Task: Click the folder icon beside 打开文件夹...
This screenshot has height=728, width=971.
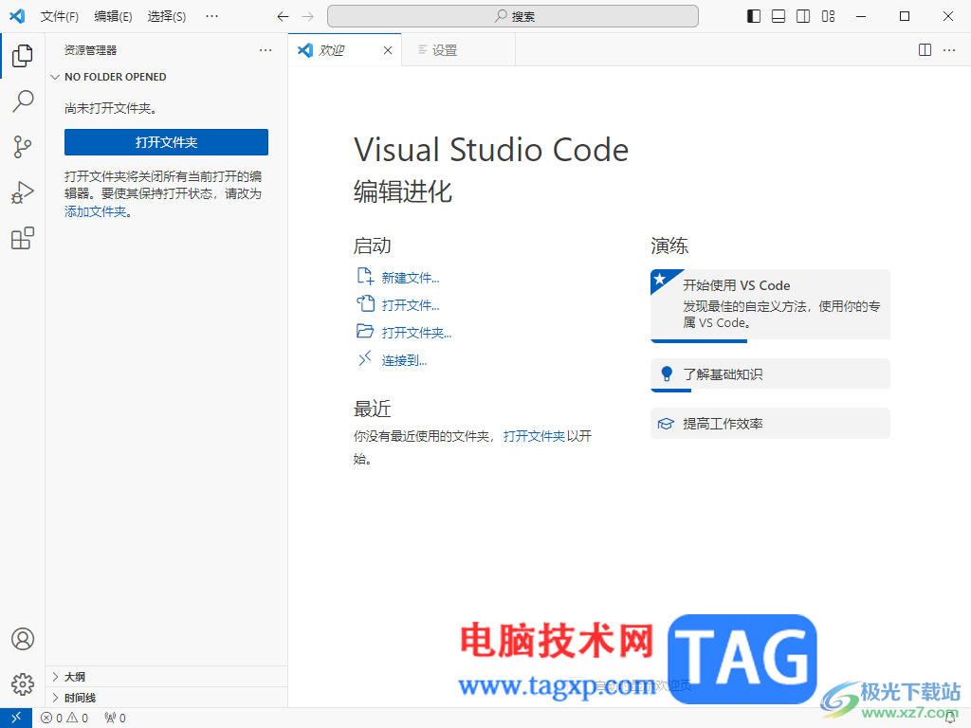Action: coord(365,331)
